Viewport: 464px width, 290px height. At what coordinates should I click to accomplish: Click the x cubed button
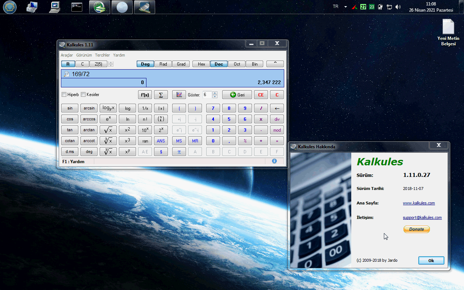tap(127, 141)
